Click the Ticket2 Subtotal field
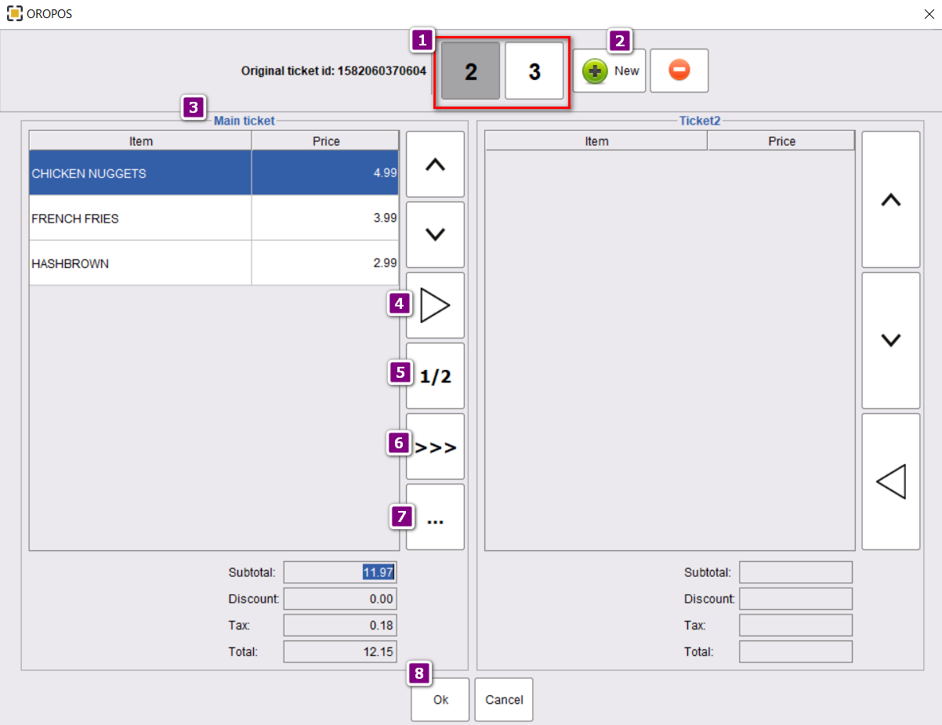Image resolution: width=942 pixels, height=725 pixels. click(x=795, y=572)
